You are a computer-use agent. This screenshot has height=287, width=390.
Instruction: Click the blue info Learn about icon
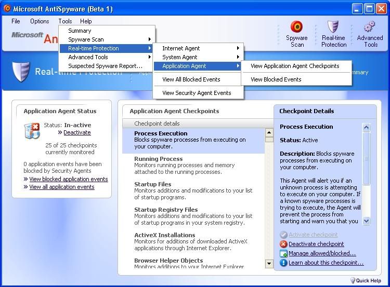tap(283, 263)
